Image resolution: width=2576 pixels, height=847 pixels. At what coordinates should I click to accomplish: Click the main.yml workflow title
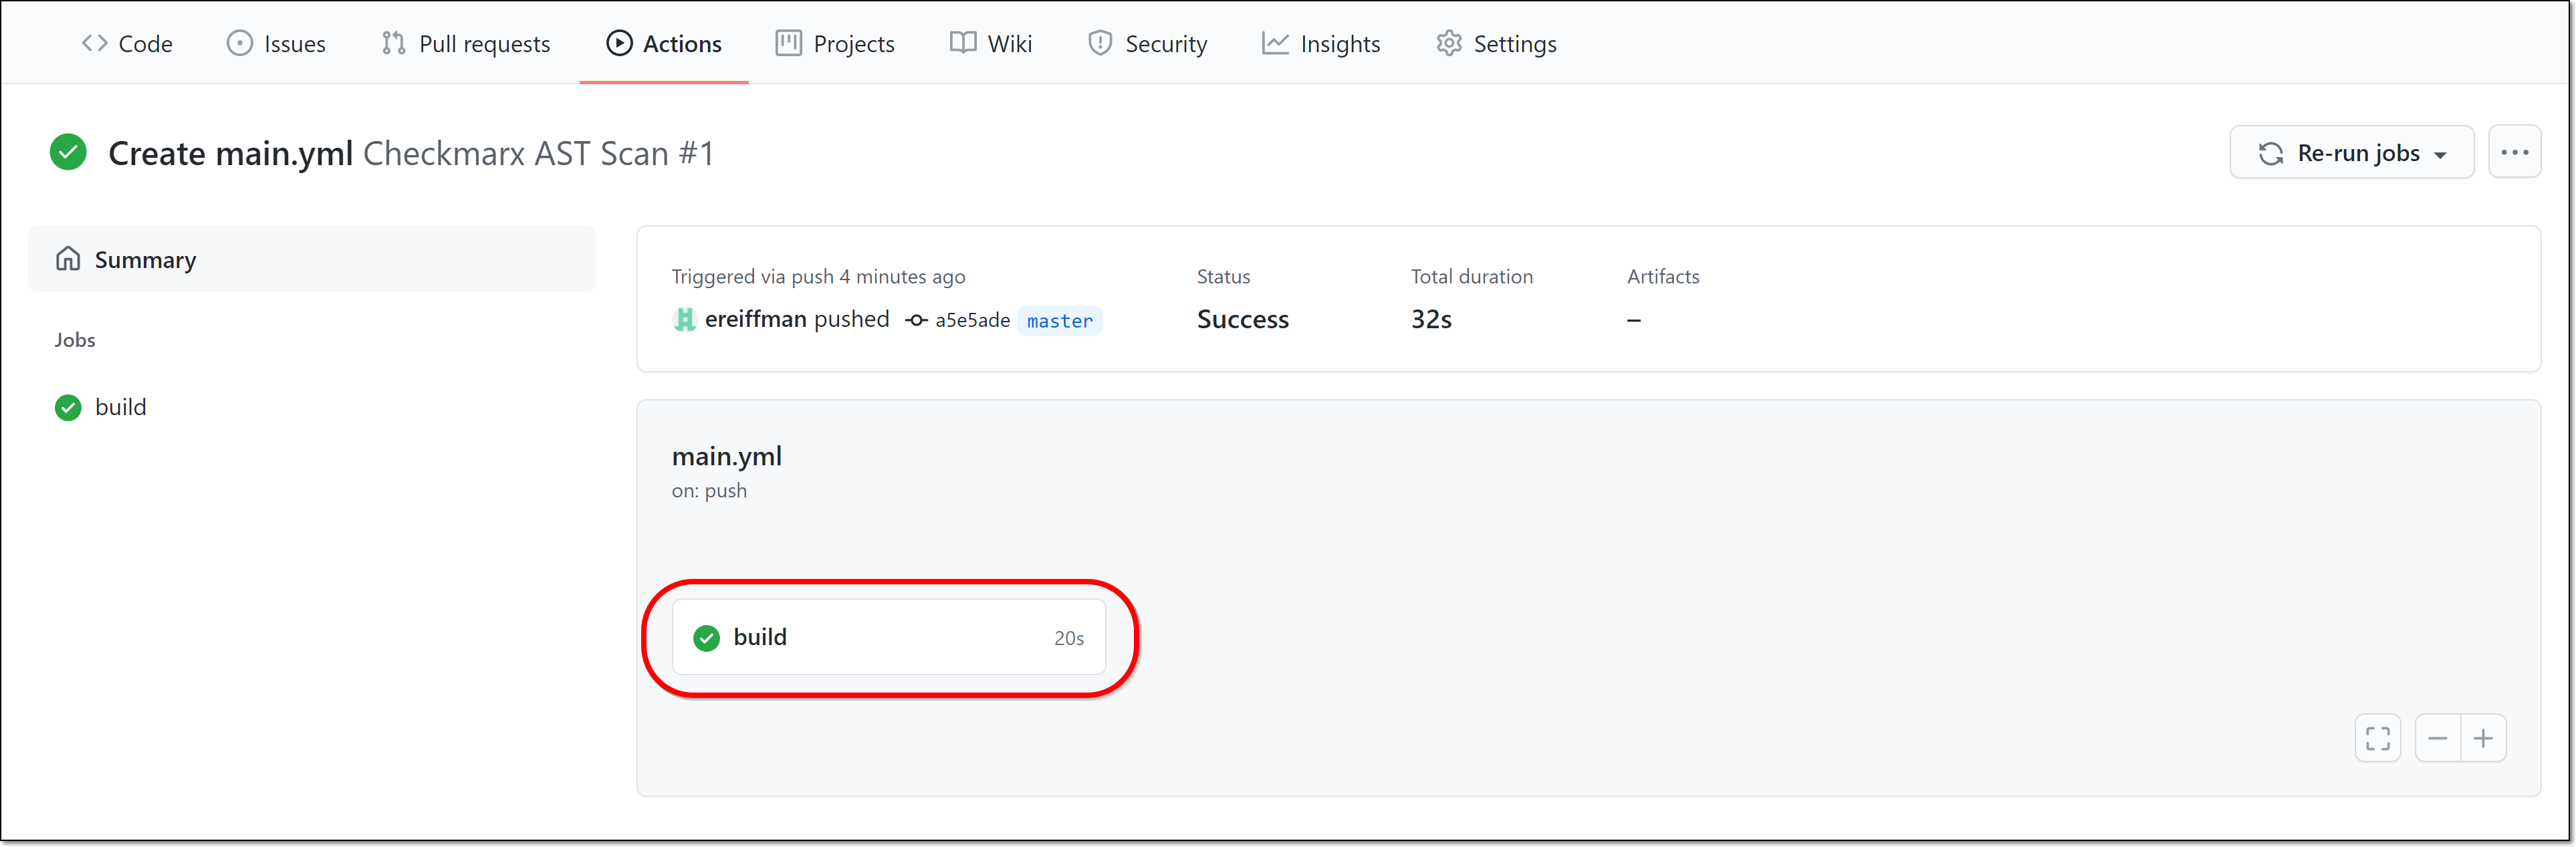click(x=727, y=456)
